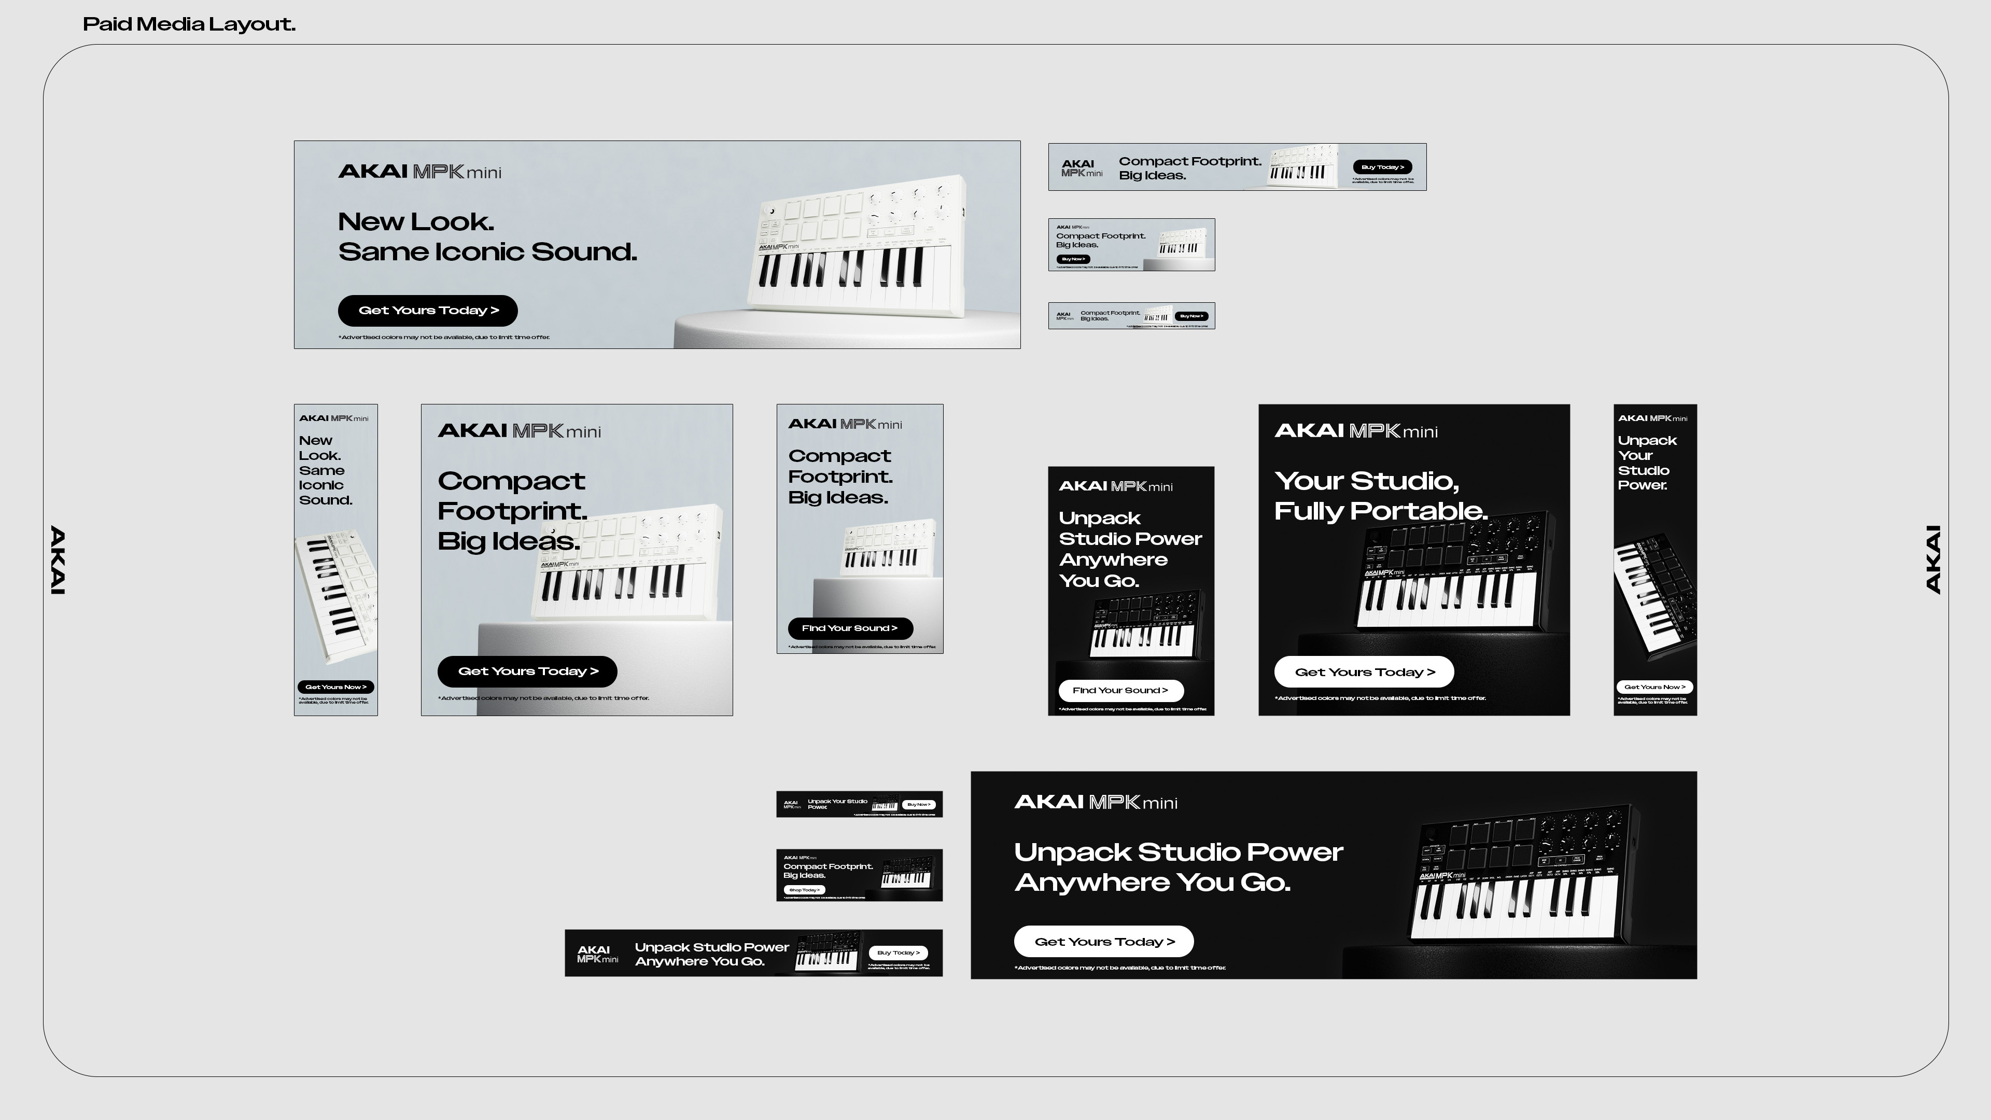Click AKAI MPK mini logo in New Look banner
1991x1120 pixels.
[419, 172]
